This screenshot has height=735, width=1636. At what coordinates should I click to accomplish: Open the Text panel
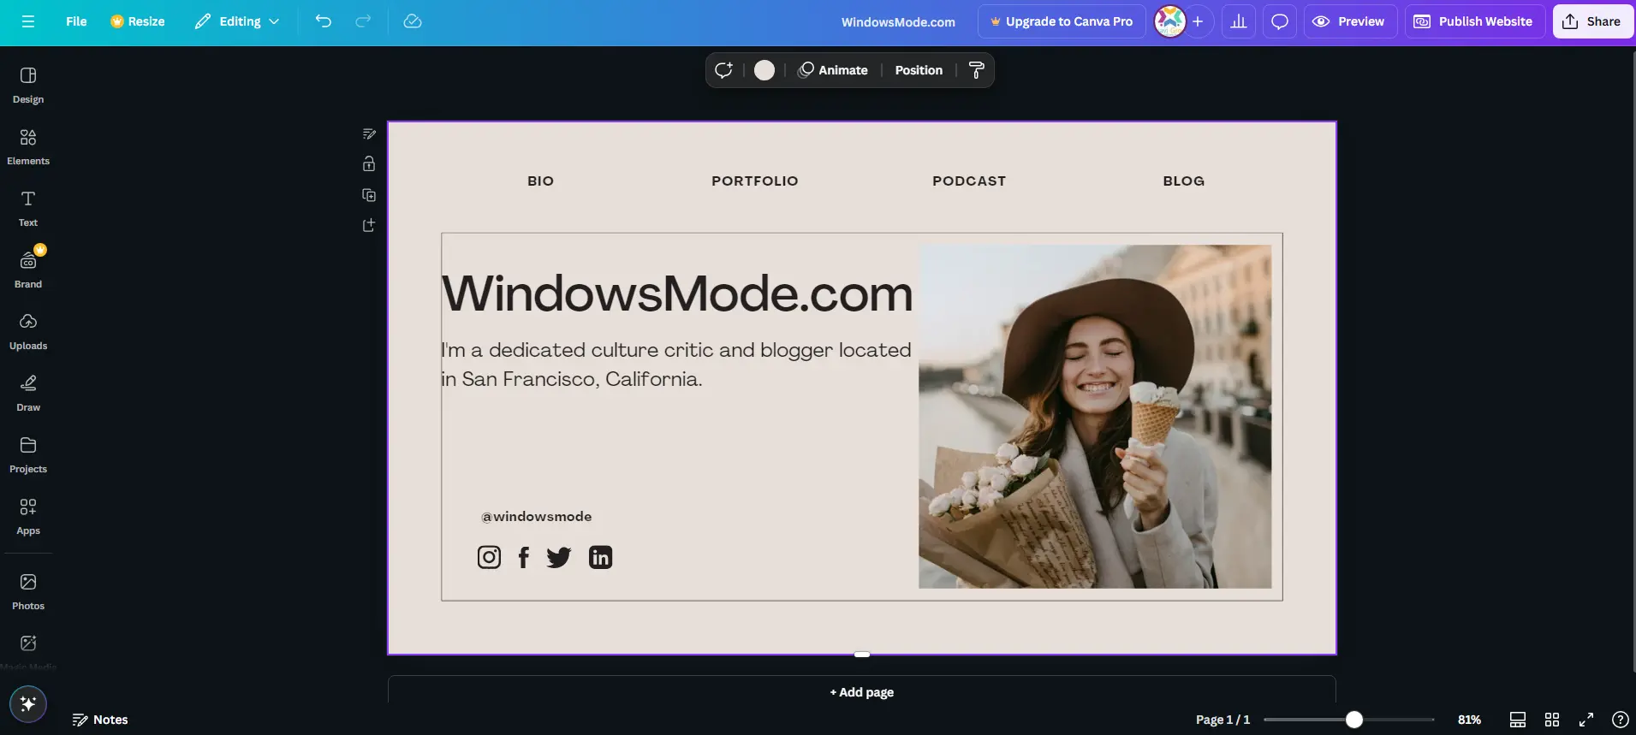click(28, 209)
